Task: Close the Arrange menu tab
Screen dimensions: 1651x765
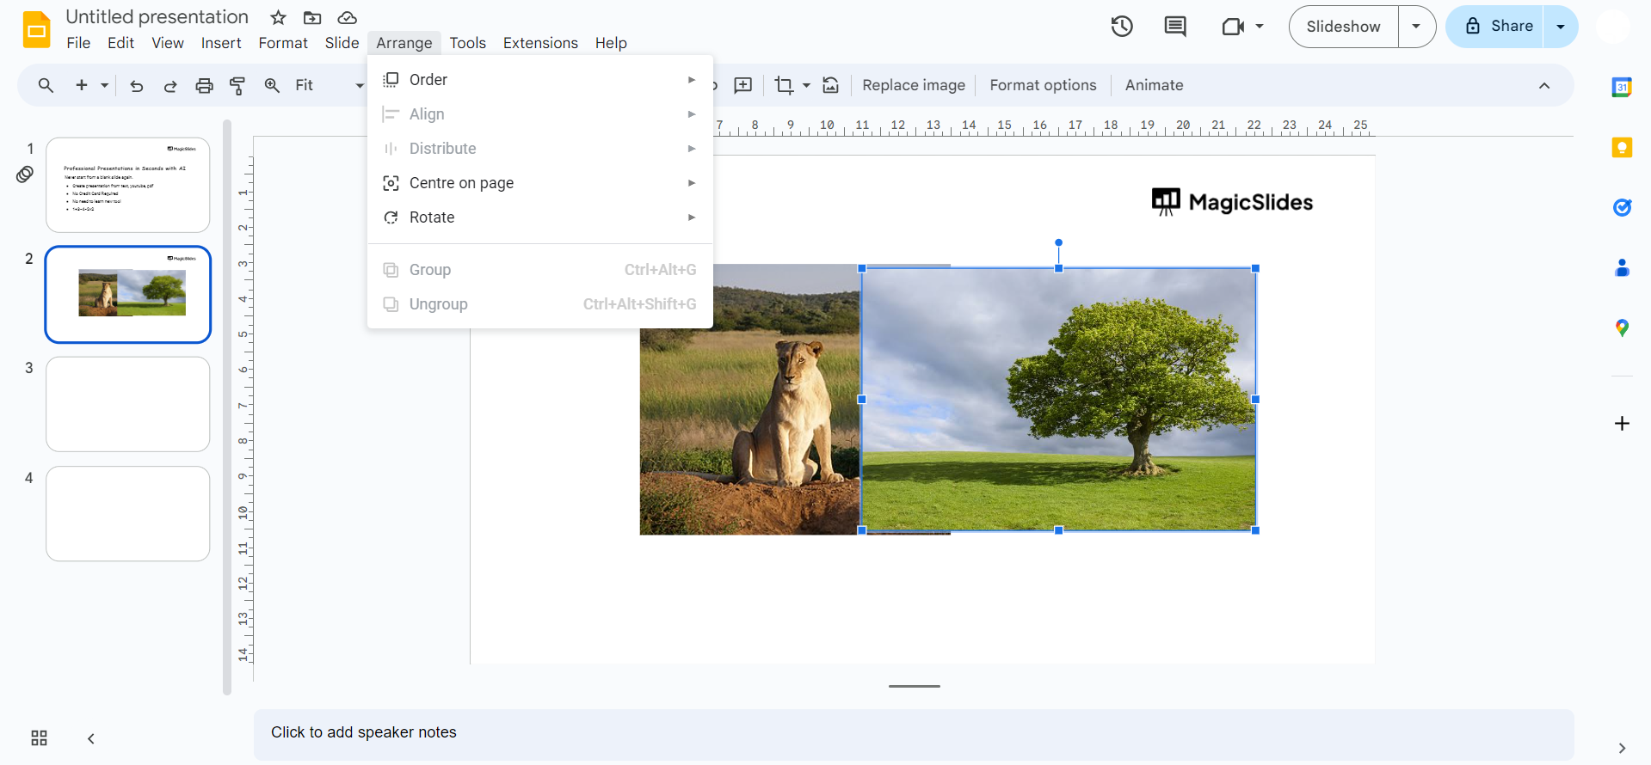Action: 404,43
